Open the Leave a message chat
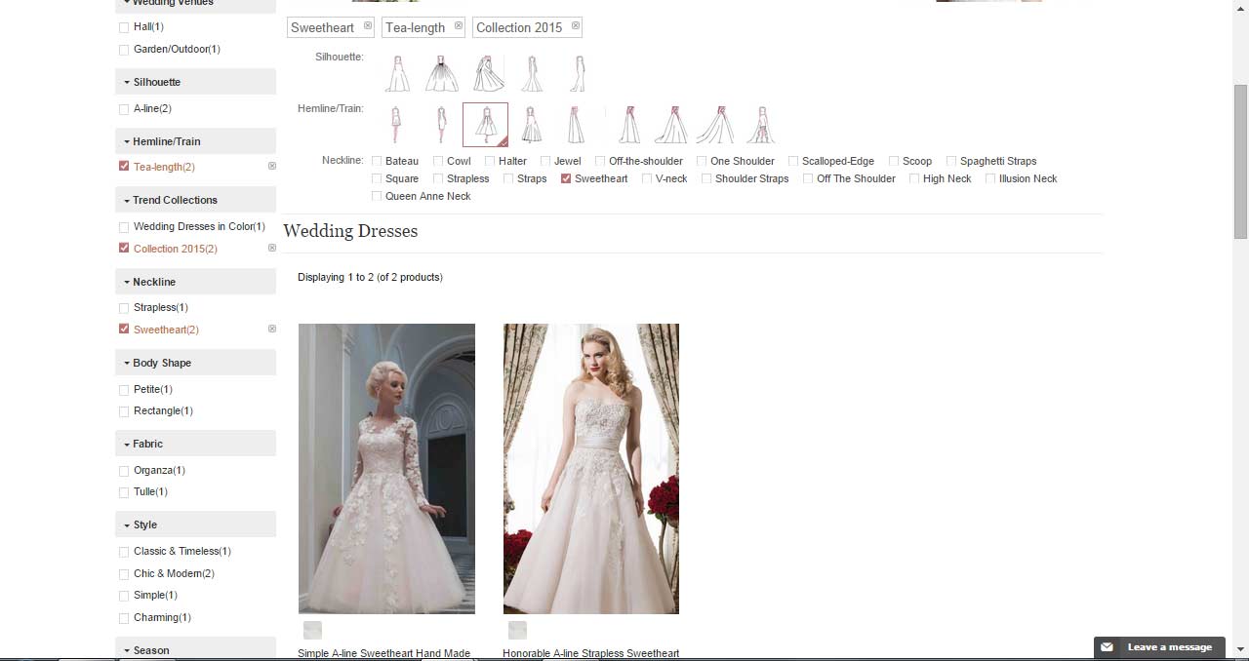The width and height of the screenshot is (1249, 661). [1159, 647]
